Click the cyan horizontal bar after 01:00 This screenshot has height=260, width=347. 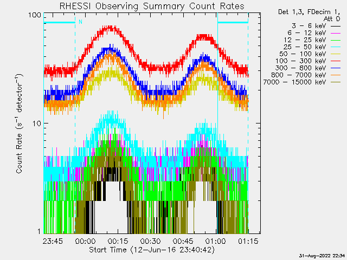(233, 22)
